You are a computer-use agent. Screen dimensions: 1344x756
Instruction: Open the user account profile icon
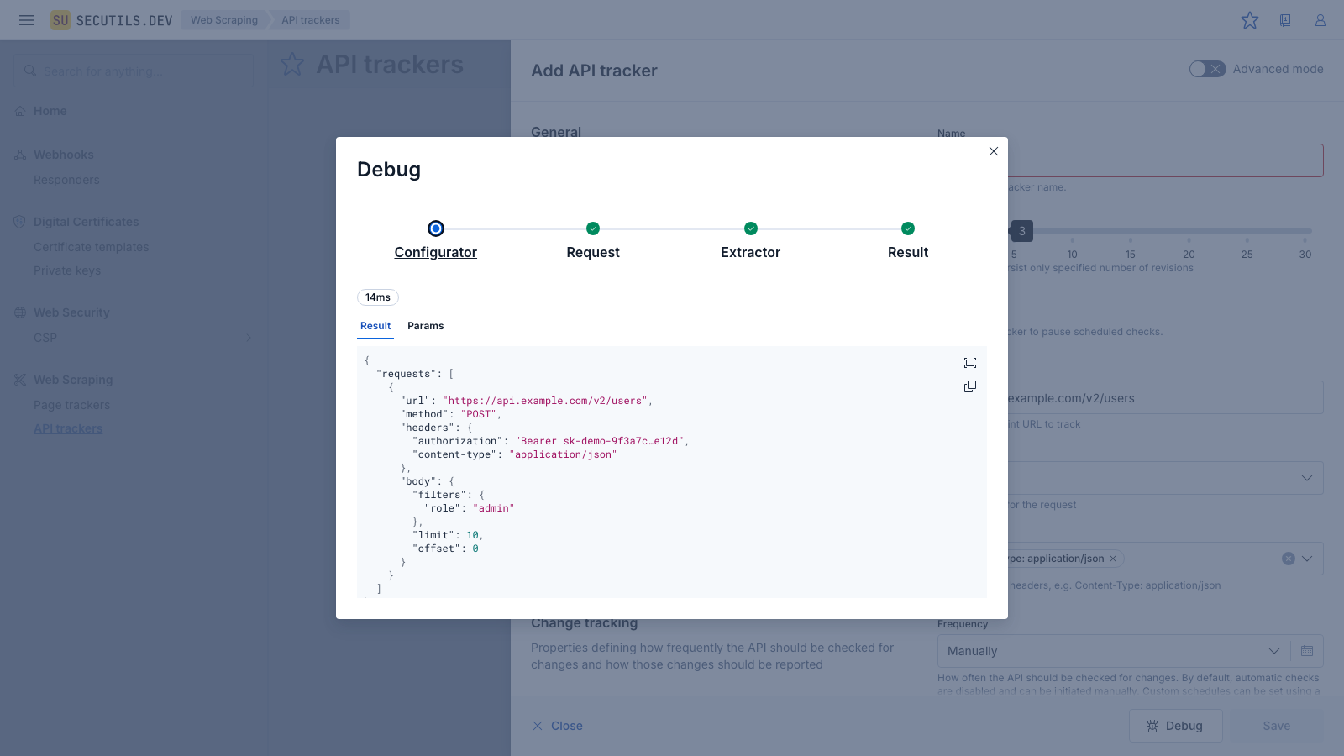(x=1320, y=20)
